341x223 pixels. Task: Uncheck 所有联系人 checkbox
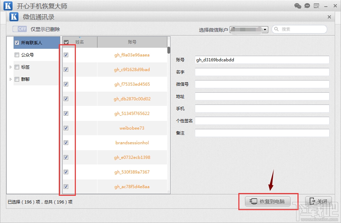tap(17, 43)
